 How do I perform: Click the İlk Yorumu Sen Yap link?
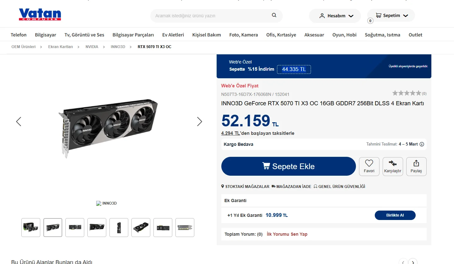coord(287,234)
